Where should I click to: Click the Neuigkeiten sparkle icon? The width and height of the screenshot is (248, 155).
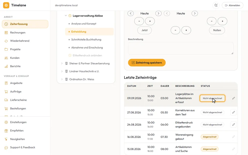click(6, 139)
